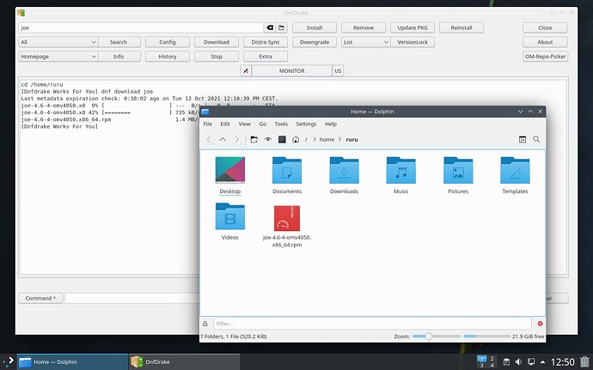Open the Pictures folder
The width and height of the screenshot is (593, 370).
click(458, 175)
